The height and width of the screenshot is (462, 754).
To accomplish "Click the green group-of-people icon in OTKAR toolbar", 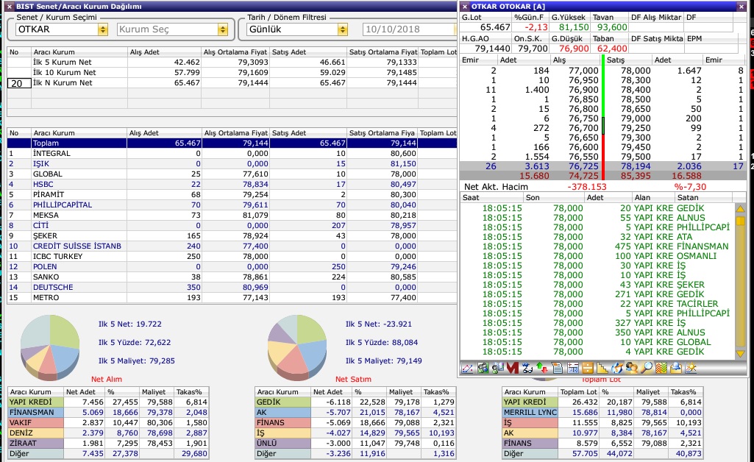I will click(x=483, y=369).
